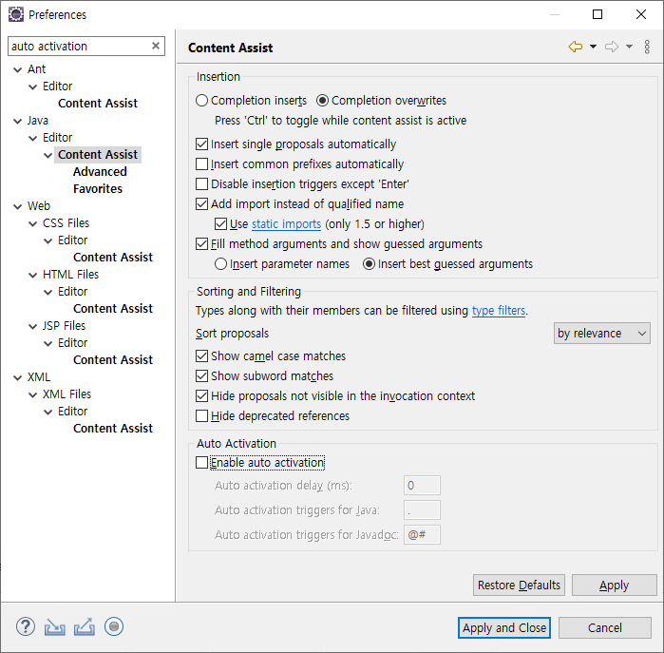Viewport: 664px width, 653px height.
Task: Select Content Assist under XML Files Editor
Action: coord(113,429)
